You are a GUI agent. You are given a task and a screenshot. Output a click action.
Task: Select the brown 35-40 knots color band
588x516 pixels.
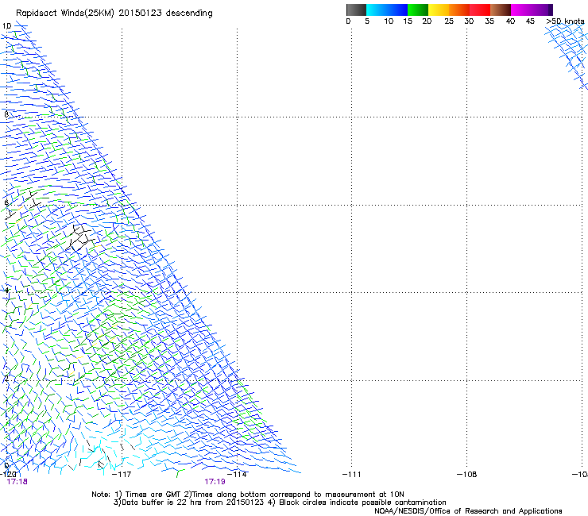501,10
